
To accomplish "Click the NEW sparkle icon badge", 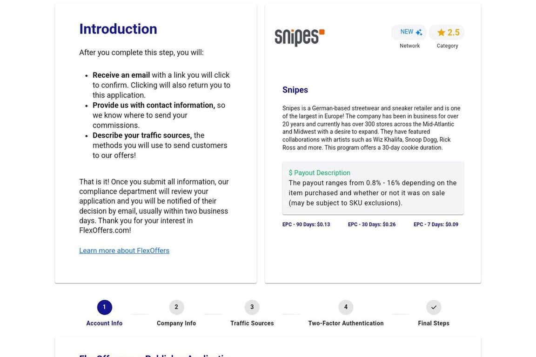I will point(409,32).
